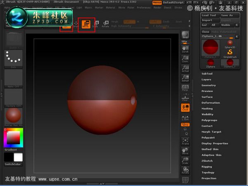
Task: Toggle Perspective view
Action: (x=185, y=88)
